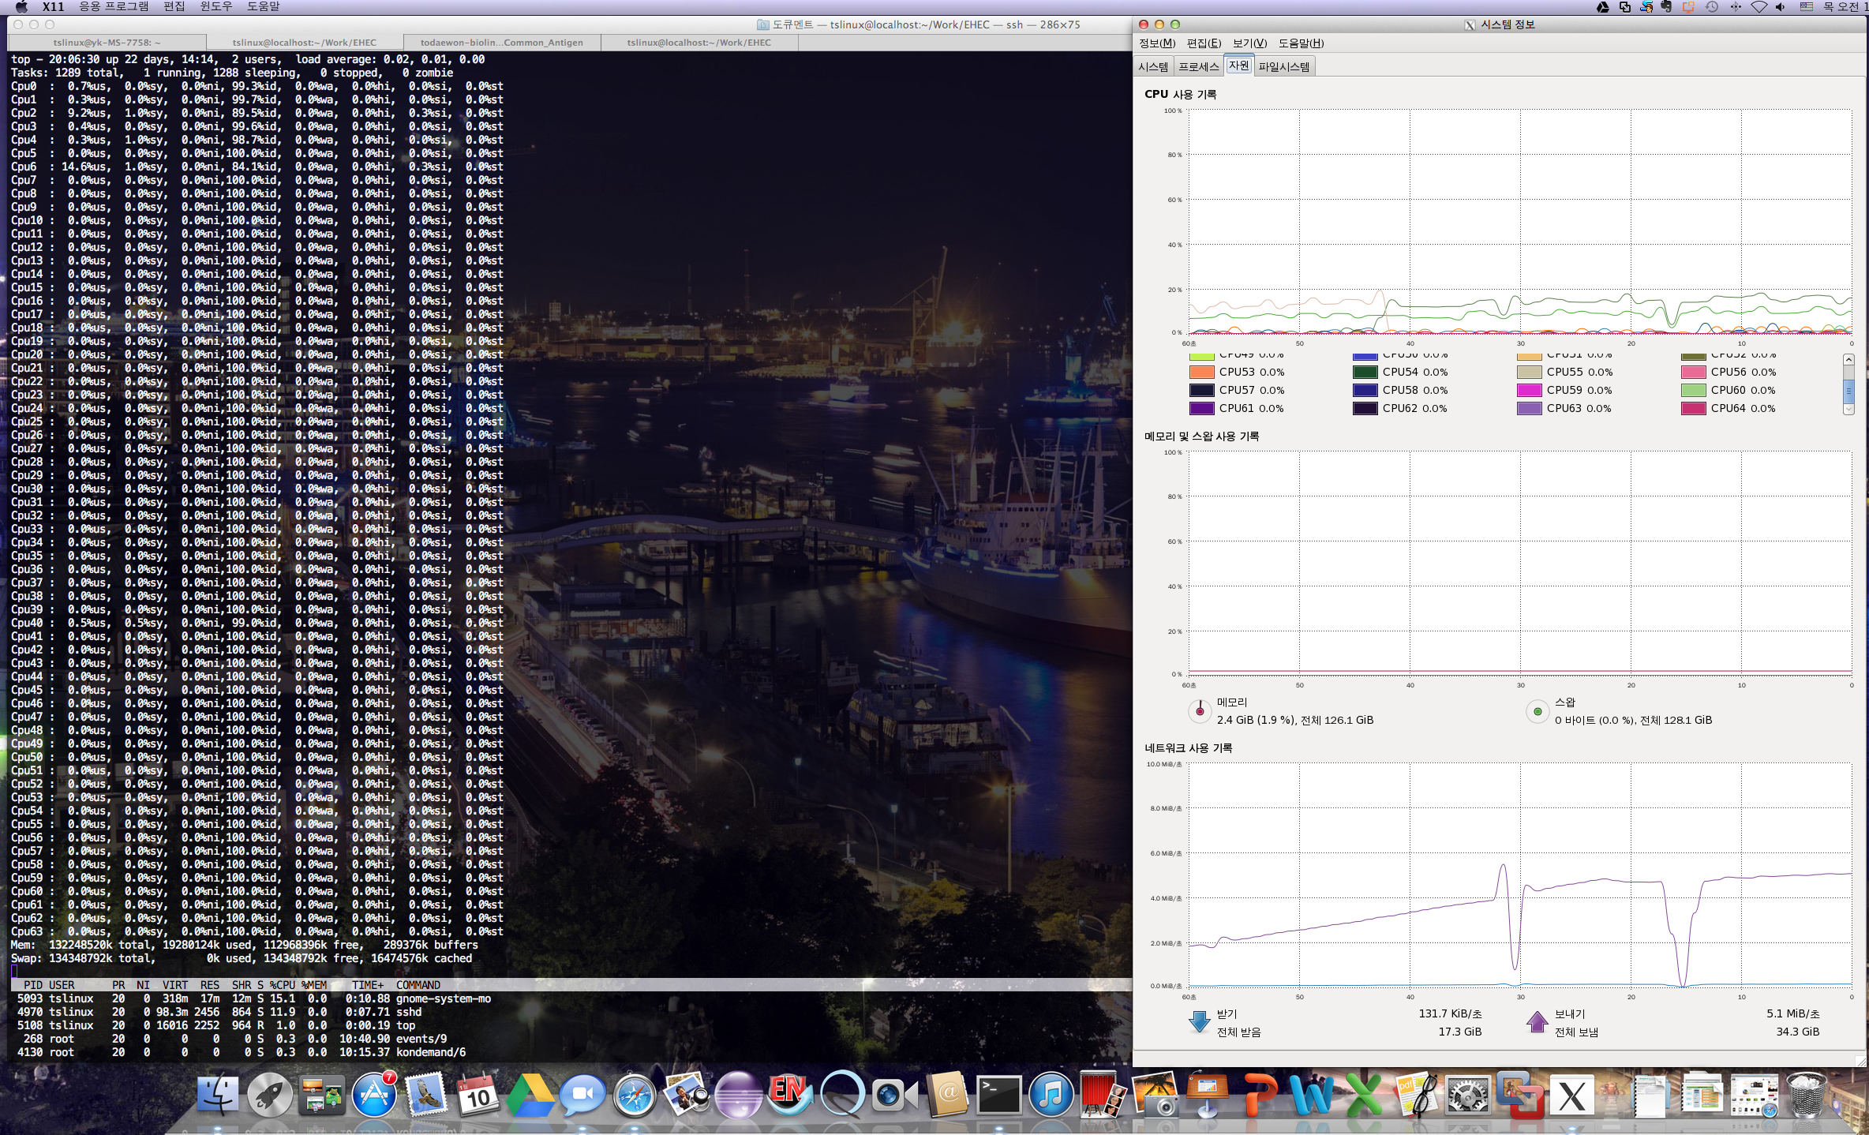Viewport: 1869px width, 1135px height.
Task: Open Preview app in the Dock
Action: pyautogui.click(x=687, y=1095)
